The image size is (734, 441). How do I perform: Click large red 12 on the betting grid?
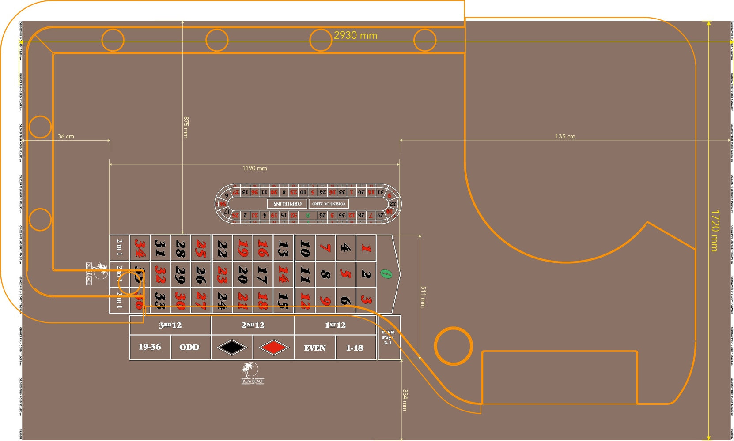(305, 300)
